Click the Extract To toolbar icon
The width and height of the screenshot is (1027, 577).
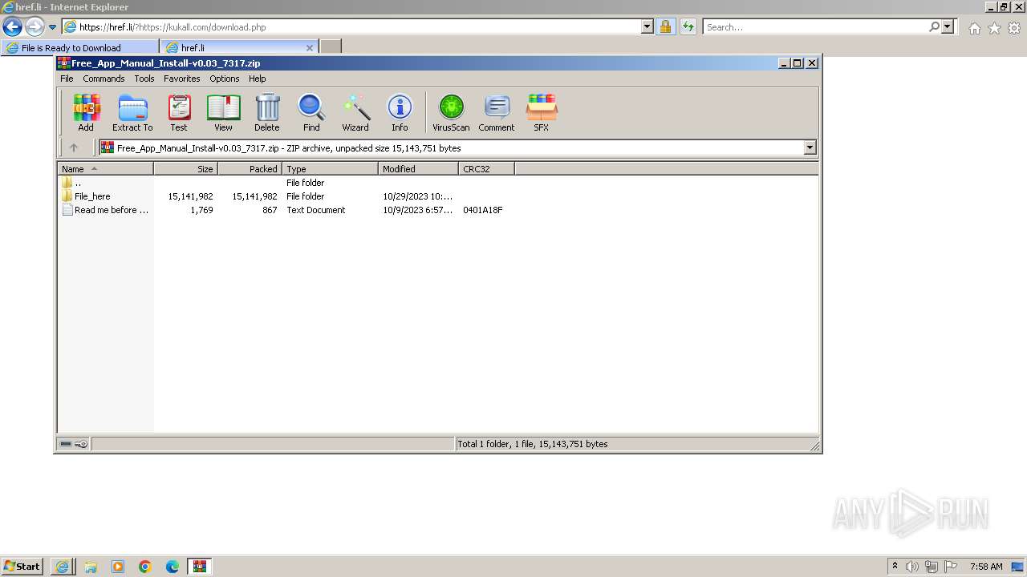pyautogui.click(x=132, y=112)
